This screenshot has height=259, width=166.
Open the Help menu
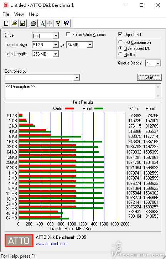coord(33,14)
